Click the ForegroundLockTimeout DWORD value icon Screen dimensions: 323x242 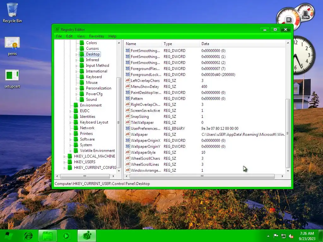tap(128, 74)
